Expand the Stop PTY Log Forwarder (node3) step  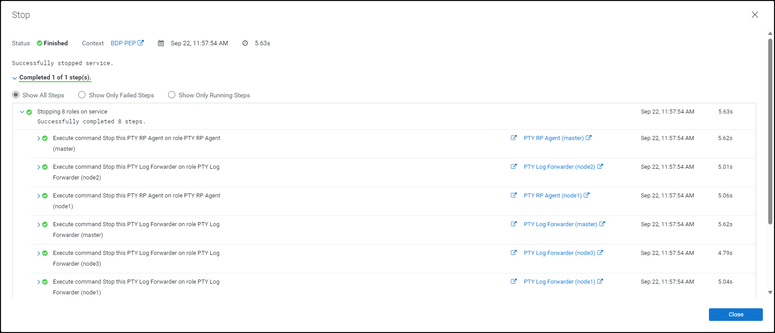tap(39, 253)
